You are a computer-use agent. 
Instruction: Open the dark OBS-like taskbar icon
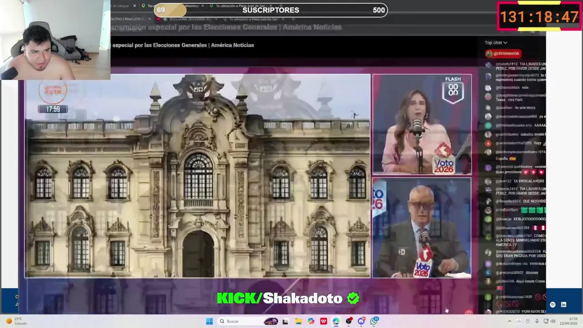(349, 321)
